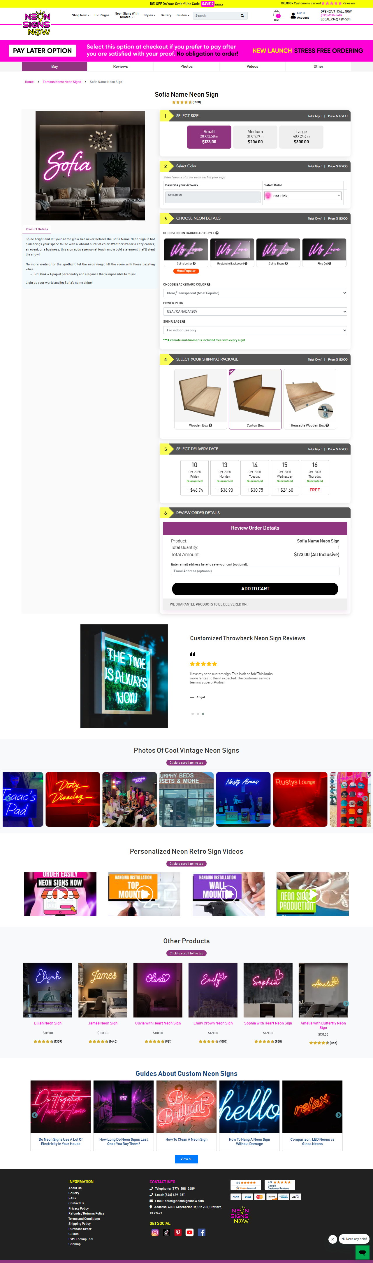Click the optional Email Address field
Image resolution: width=373 pixels, height=1263 pixels.
point(255,571)
